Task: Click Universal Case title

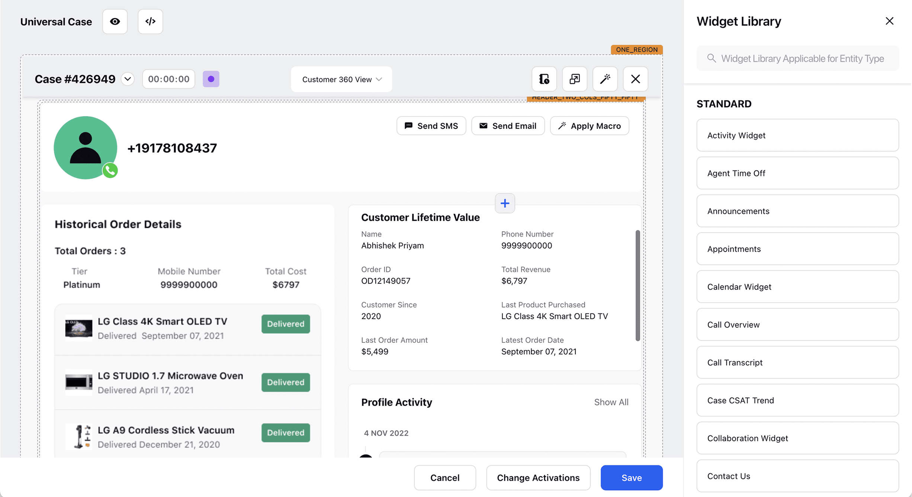Action: (56, 22)
